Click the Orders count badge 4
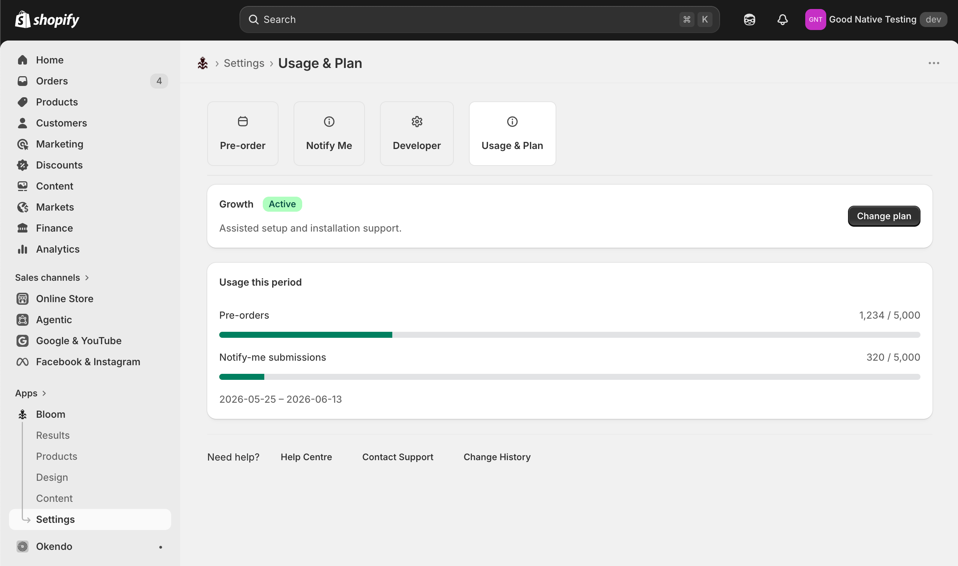The width and height of the screenshot is (958, 566). pos(159,81)
